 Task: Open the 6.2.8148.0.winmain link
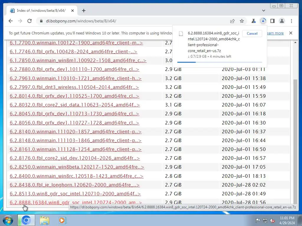[75, 140]
